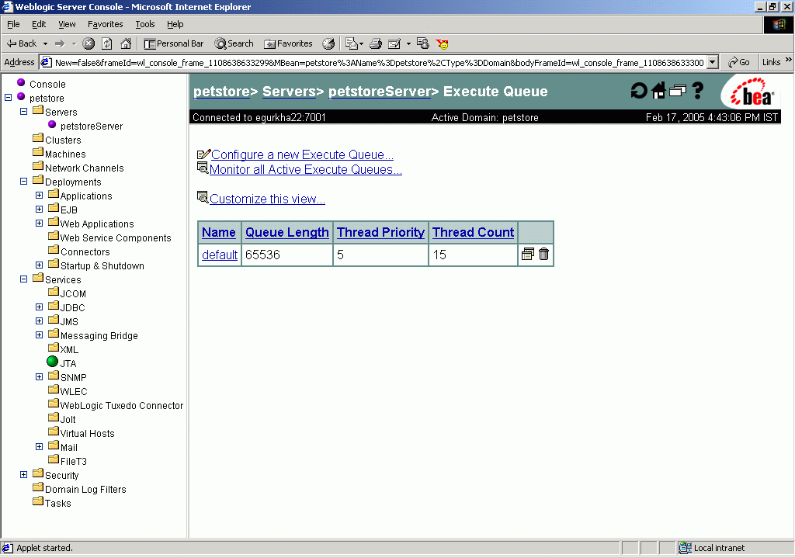
Task: Click the Back toolbar button
Action: coord(22,43)
